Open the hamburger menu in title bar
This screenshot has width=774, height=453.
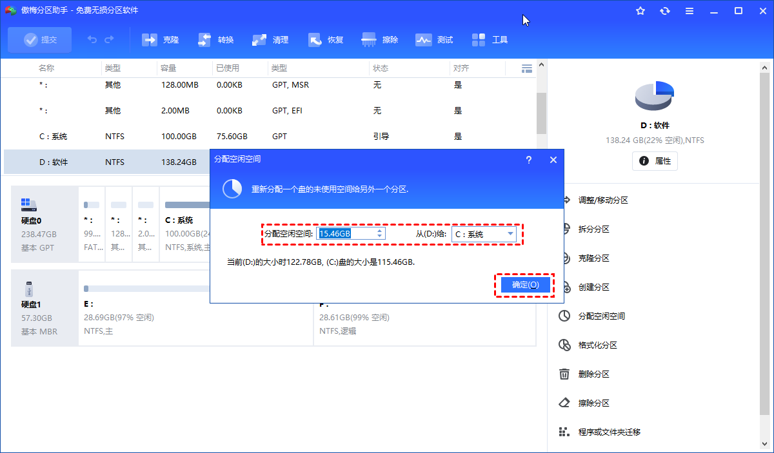click(690, 11)
